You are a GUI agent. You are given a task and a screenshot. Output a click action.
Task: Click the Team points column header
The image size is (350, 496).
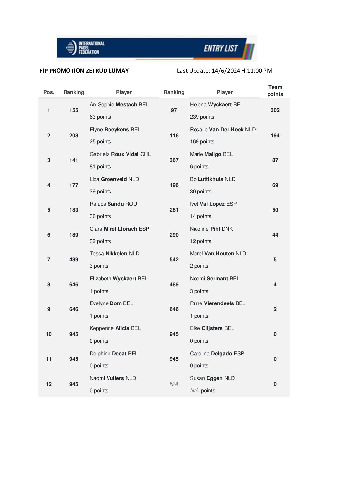[x=275, y=91]
